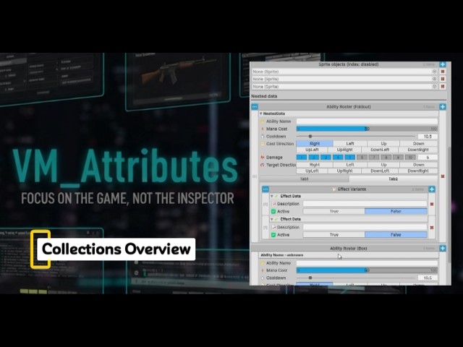
Task: Click the Cooldown timer icon in Foldout roster
Action: click(262, 137)
